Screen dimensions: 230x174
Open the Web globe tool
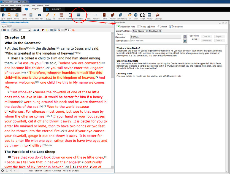click(136, 15)
